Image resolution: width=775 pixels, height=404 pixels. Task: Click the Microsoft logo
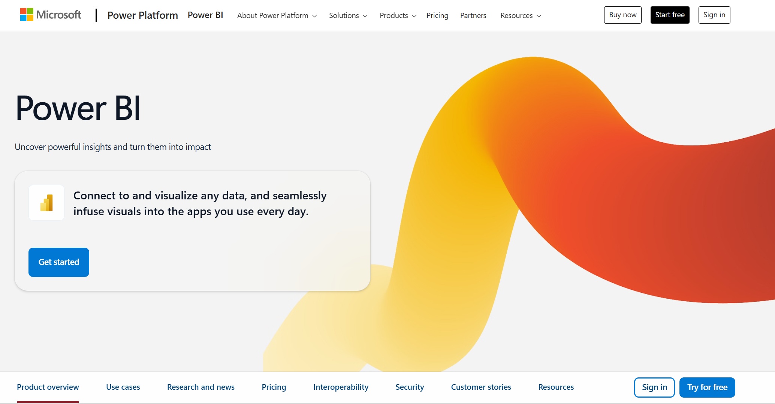coord(50,15)
